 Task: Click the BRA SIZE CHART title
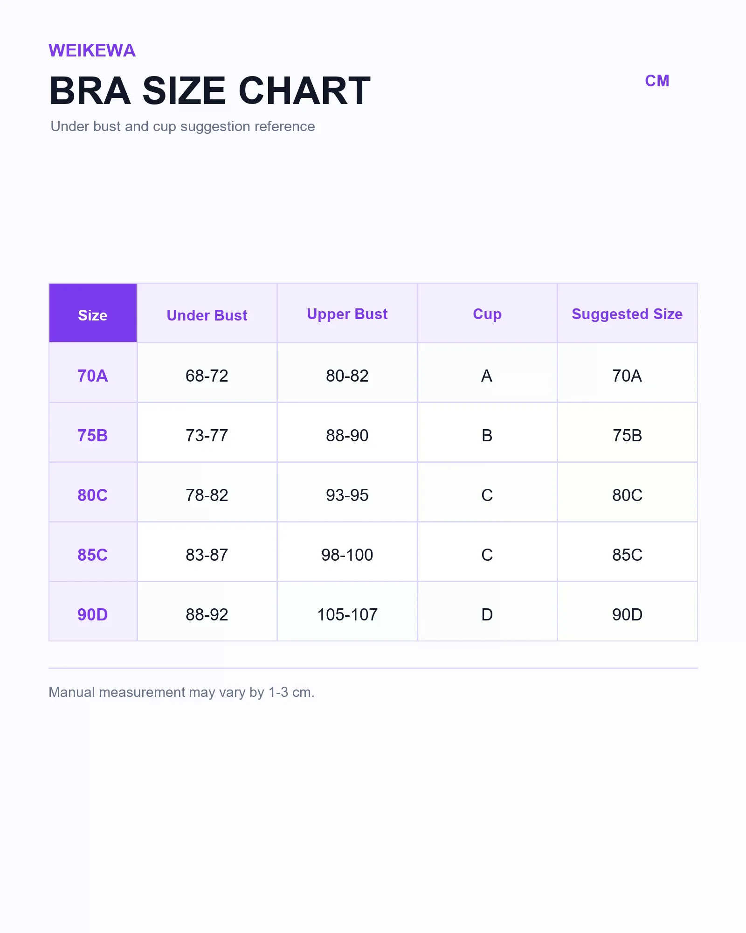pyautogui.click(x=210, y=91)
